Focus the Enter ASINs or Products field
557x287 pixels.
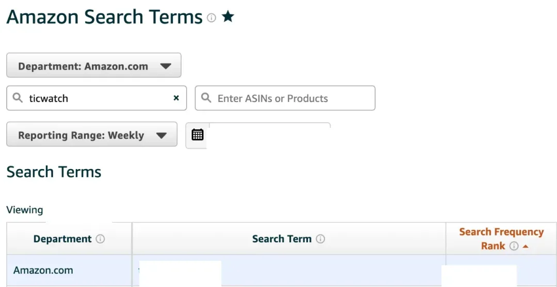(x=285, y=98)
